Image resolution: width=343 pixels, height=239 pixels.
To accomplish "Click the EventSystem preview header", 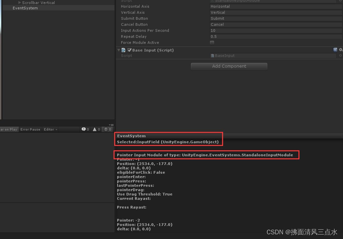I will (x=131, y=136).
